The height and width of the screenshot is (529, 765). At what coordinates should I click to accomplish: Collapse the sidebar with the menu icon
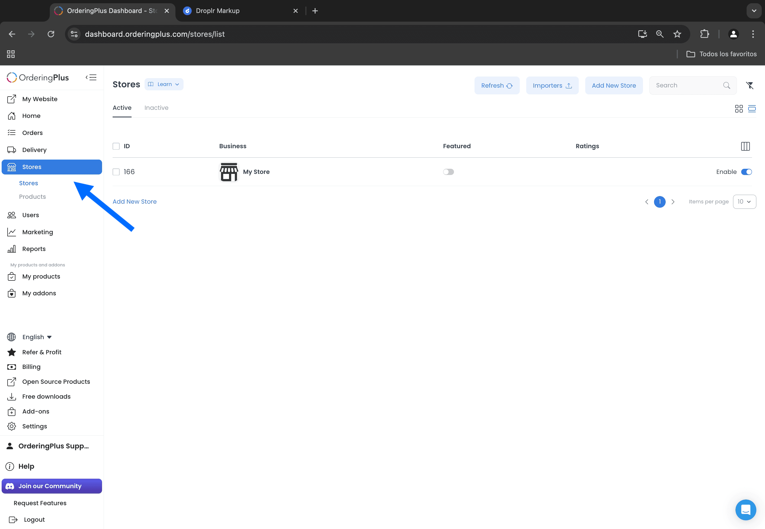coord(91,77)
